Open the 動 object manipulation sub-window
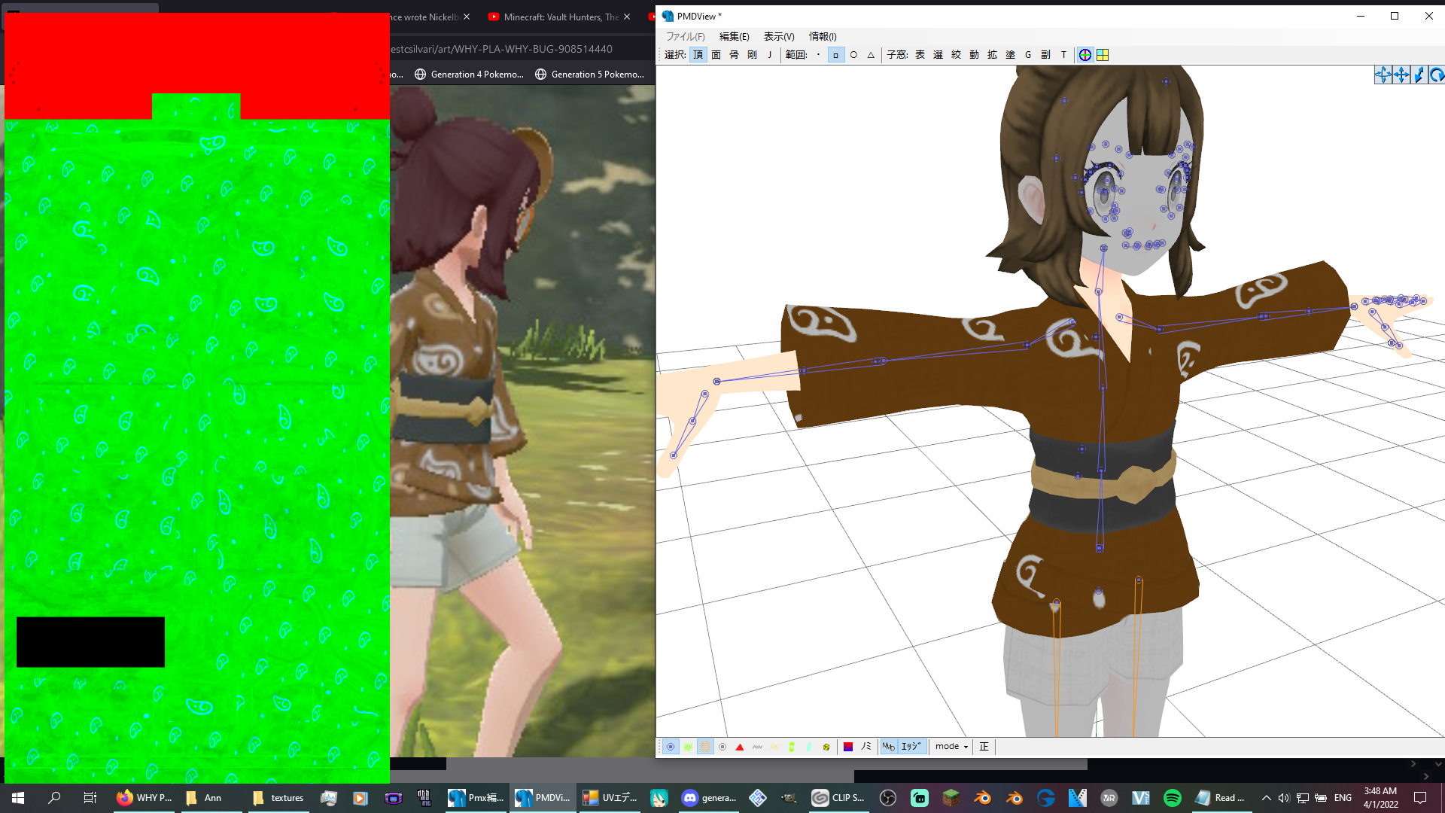This screenshot has width=1445, height=813. [974, 55]
